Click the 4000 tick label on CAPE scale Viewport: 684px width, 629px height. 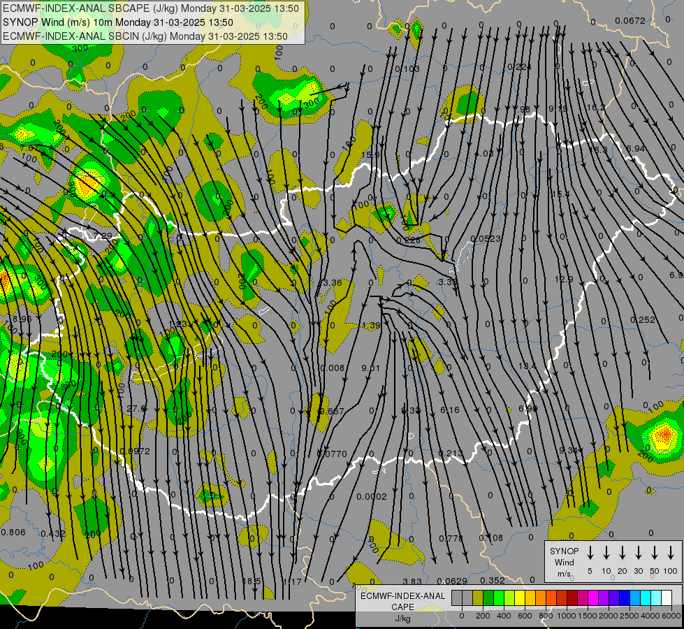[x=650, y=616]
